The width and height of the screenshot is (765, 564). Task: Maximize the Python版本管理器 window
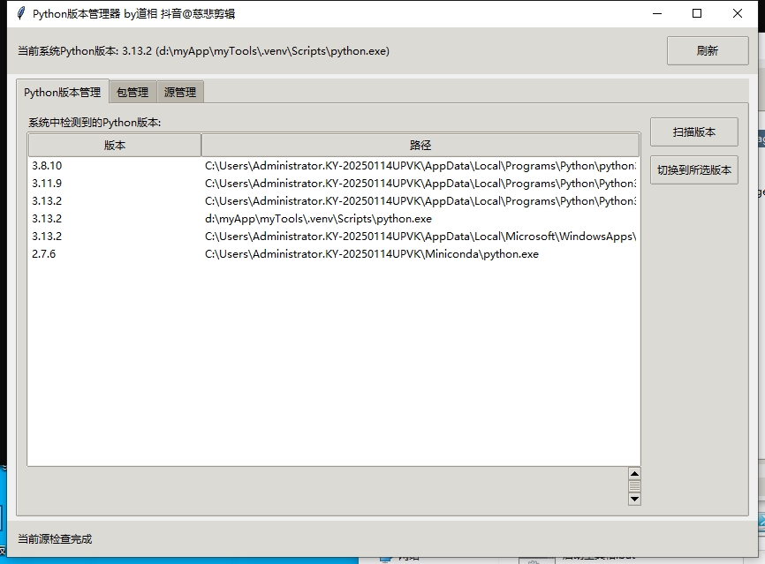[697, 13]
